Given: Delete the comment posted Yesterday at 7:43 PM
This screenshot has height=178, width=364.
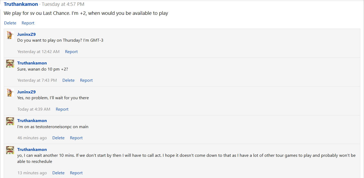Looking at the screenshot, I should 68,80.
